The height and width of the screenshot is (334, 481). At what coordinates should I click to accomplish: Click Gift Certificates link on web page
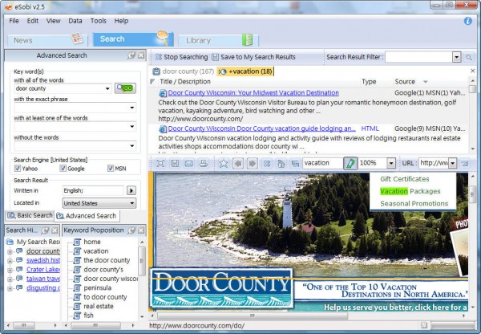tap(405, 179)
